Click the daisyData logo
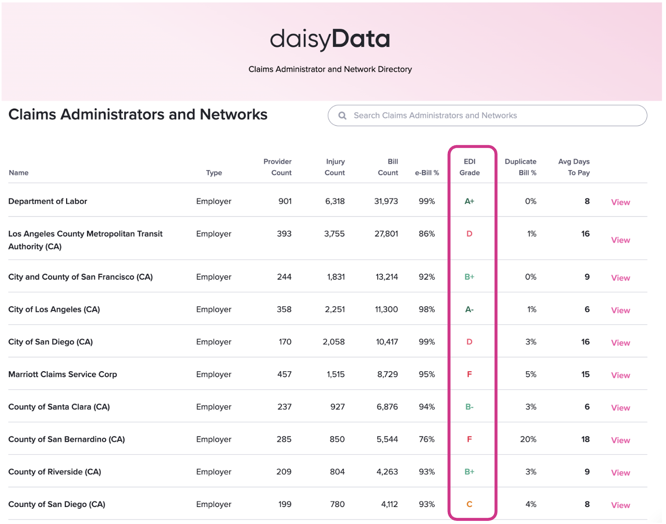This screenshot has width=666, height=524. 330,39
